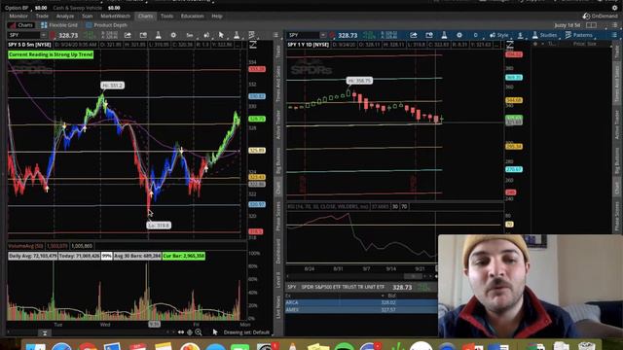Expand the left chart symbol dropdown arrow
The image size is (623, 350).
[x=44, y=35]
